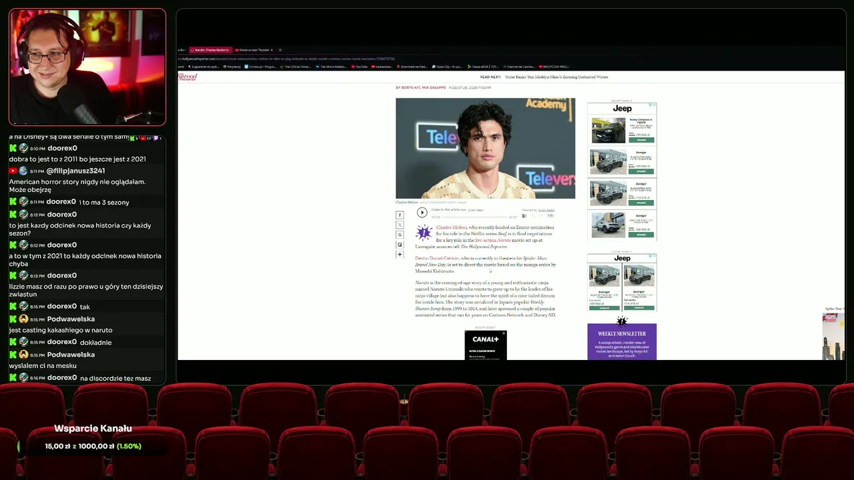This screenshot has height=480, width=854.
Task: Open the CANAL+ ad banner
Action: pos(486,345)
